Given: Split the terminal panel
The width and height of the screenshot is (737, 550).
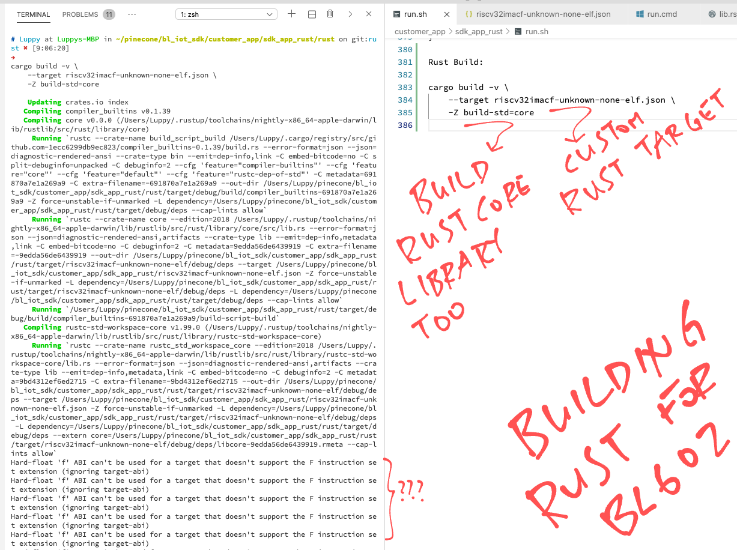Looking at the screenshot, I should tap(312, 14).
